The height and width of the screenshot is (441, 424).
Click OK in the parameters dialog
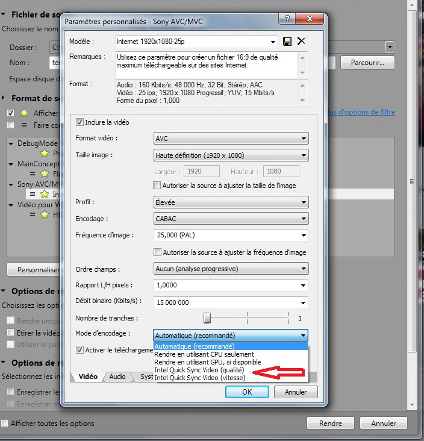[247, 392]
